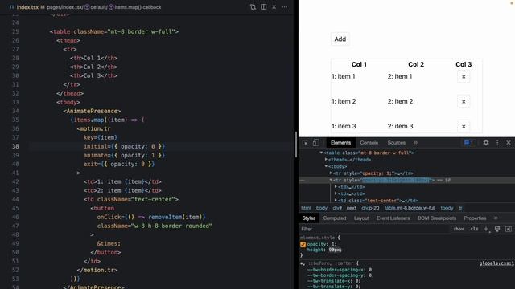Close the index.tsx editor tab
This screenshot has width=515, height=289.
click(x=274, y=7)
